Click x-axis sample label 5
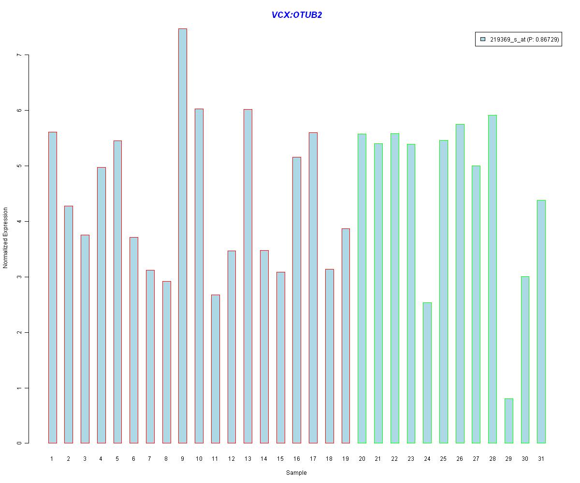 (117, 459)
